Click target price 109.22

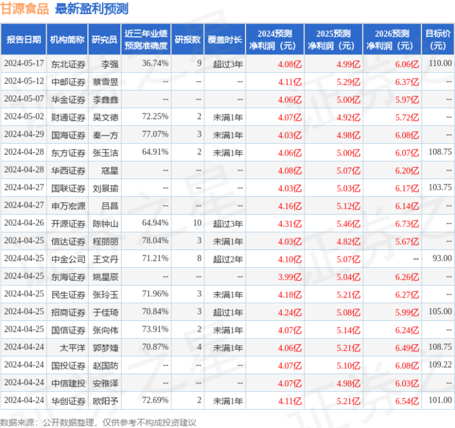tap(440, 365)
